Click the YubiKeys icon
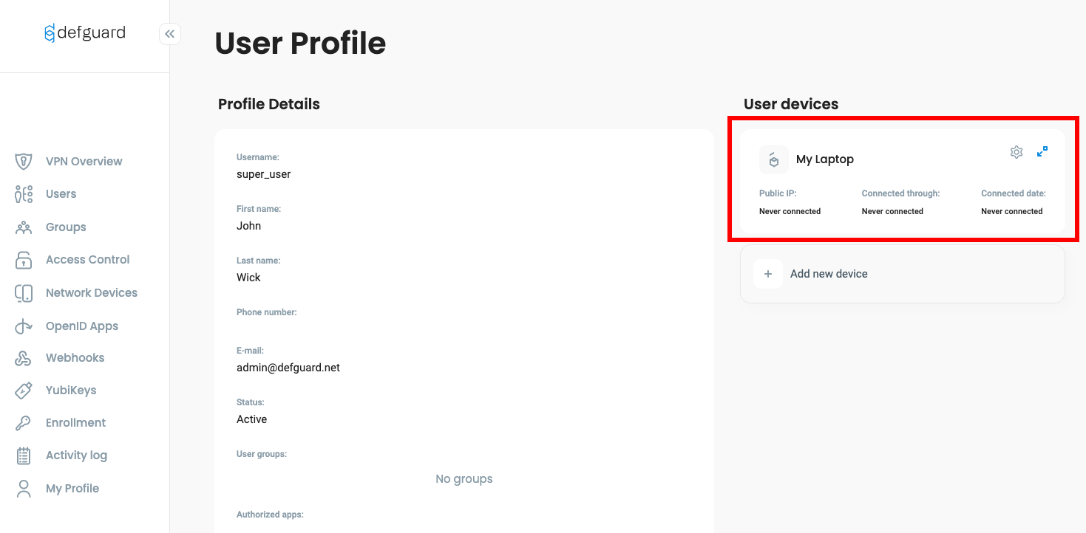 coord(24,391)
